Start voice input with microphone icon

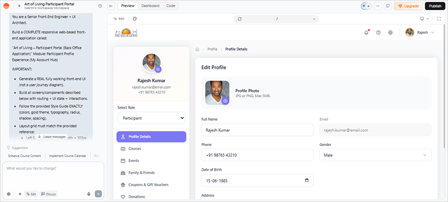pos(89,194)
